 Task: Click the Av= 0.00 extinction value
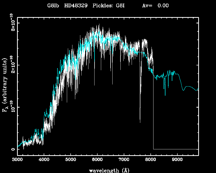[x=155, y=6]
